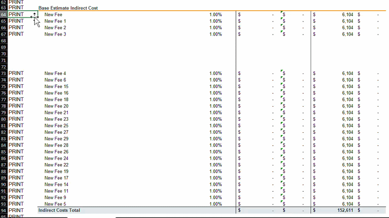Click the "New Fee 29" cell
The height and width of the screenshot is (218, 389).
[56, 139]
